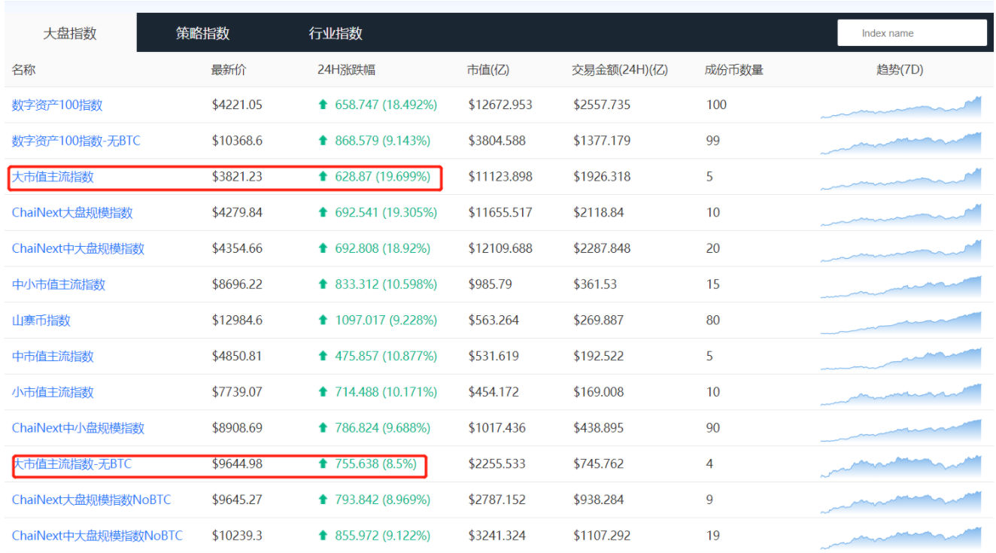This screenshot has width=996, height=553.
Task: Open the ChaiNext大盘规模指数NoBTC link
Action: [92, 500]
